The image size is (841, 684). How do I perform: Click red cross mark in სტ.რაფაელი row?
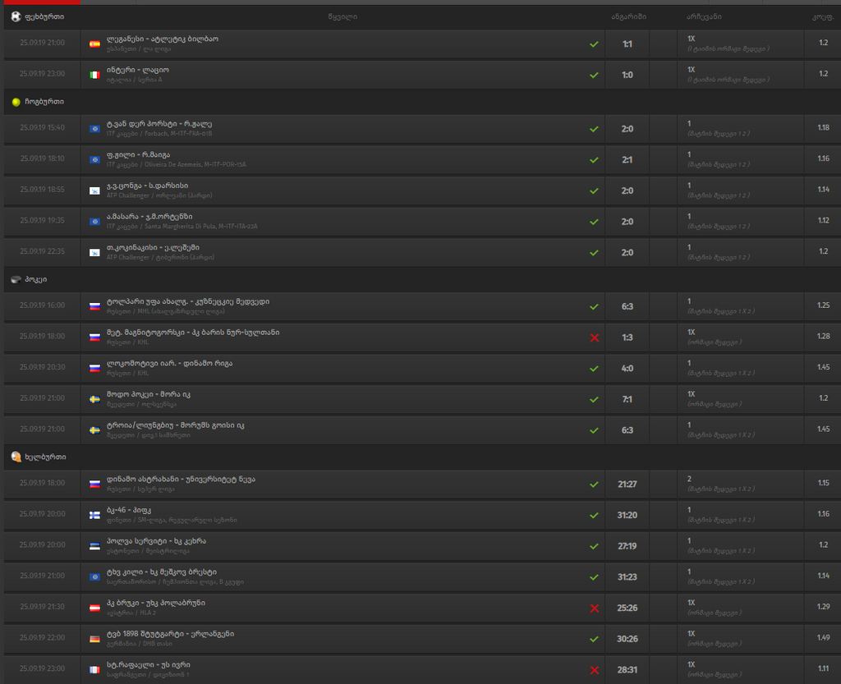click(595, 670)
